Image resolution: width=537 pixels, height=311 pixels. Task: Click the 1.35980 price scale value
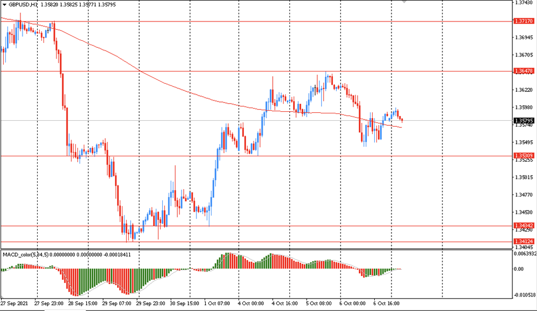[x=524, y=107]
